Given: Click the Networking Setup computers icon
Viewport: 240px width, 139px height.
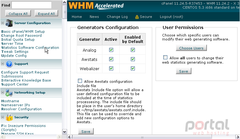Looking at the screenshot, I should point(9,93).
